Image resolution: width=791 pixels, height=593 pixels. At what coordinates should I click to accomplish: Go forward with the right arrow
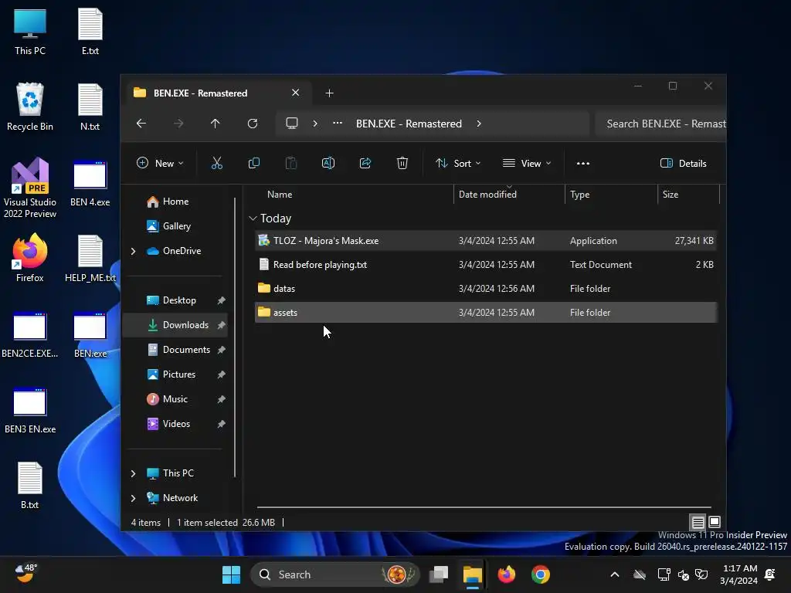coord(178,124)
